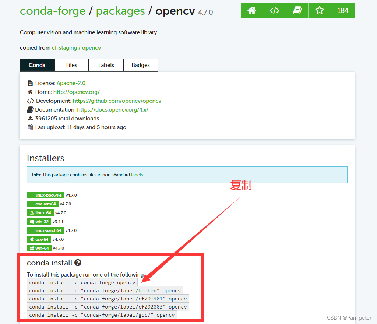Select the win-32 platform badge

(x=39, y=222)
